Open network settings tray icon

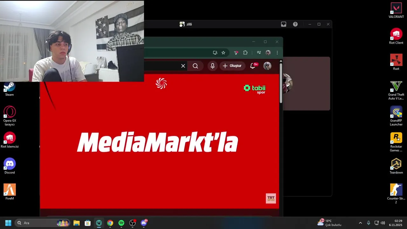tap(376, 223)
